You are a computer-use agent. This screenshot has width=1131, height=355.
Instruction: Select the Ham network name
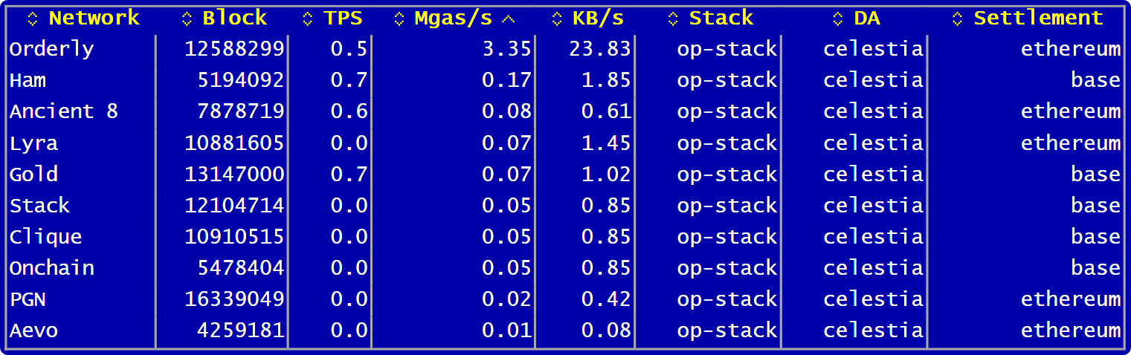tap(28, 80)
